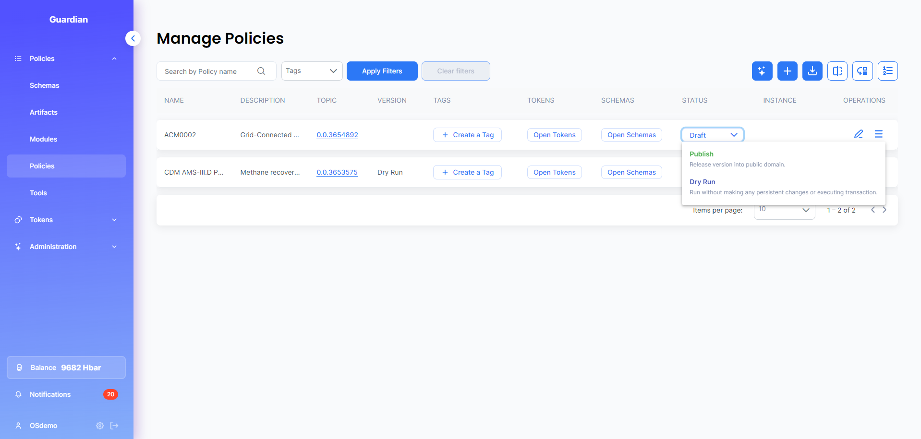Open topic link 0.0.3654892
The image size is (921, 439).
(x=337, y=135)
